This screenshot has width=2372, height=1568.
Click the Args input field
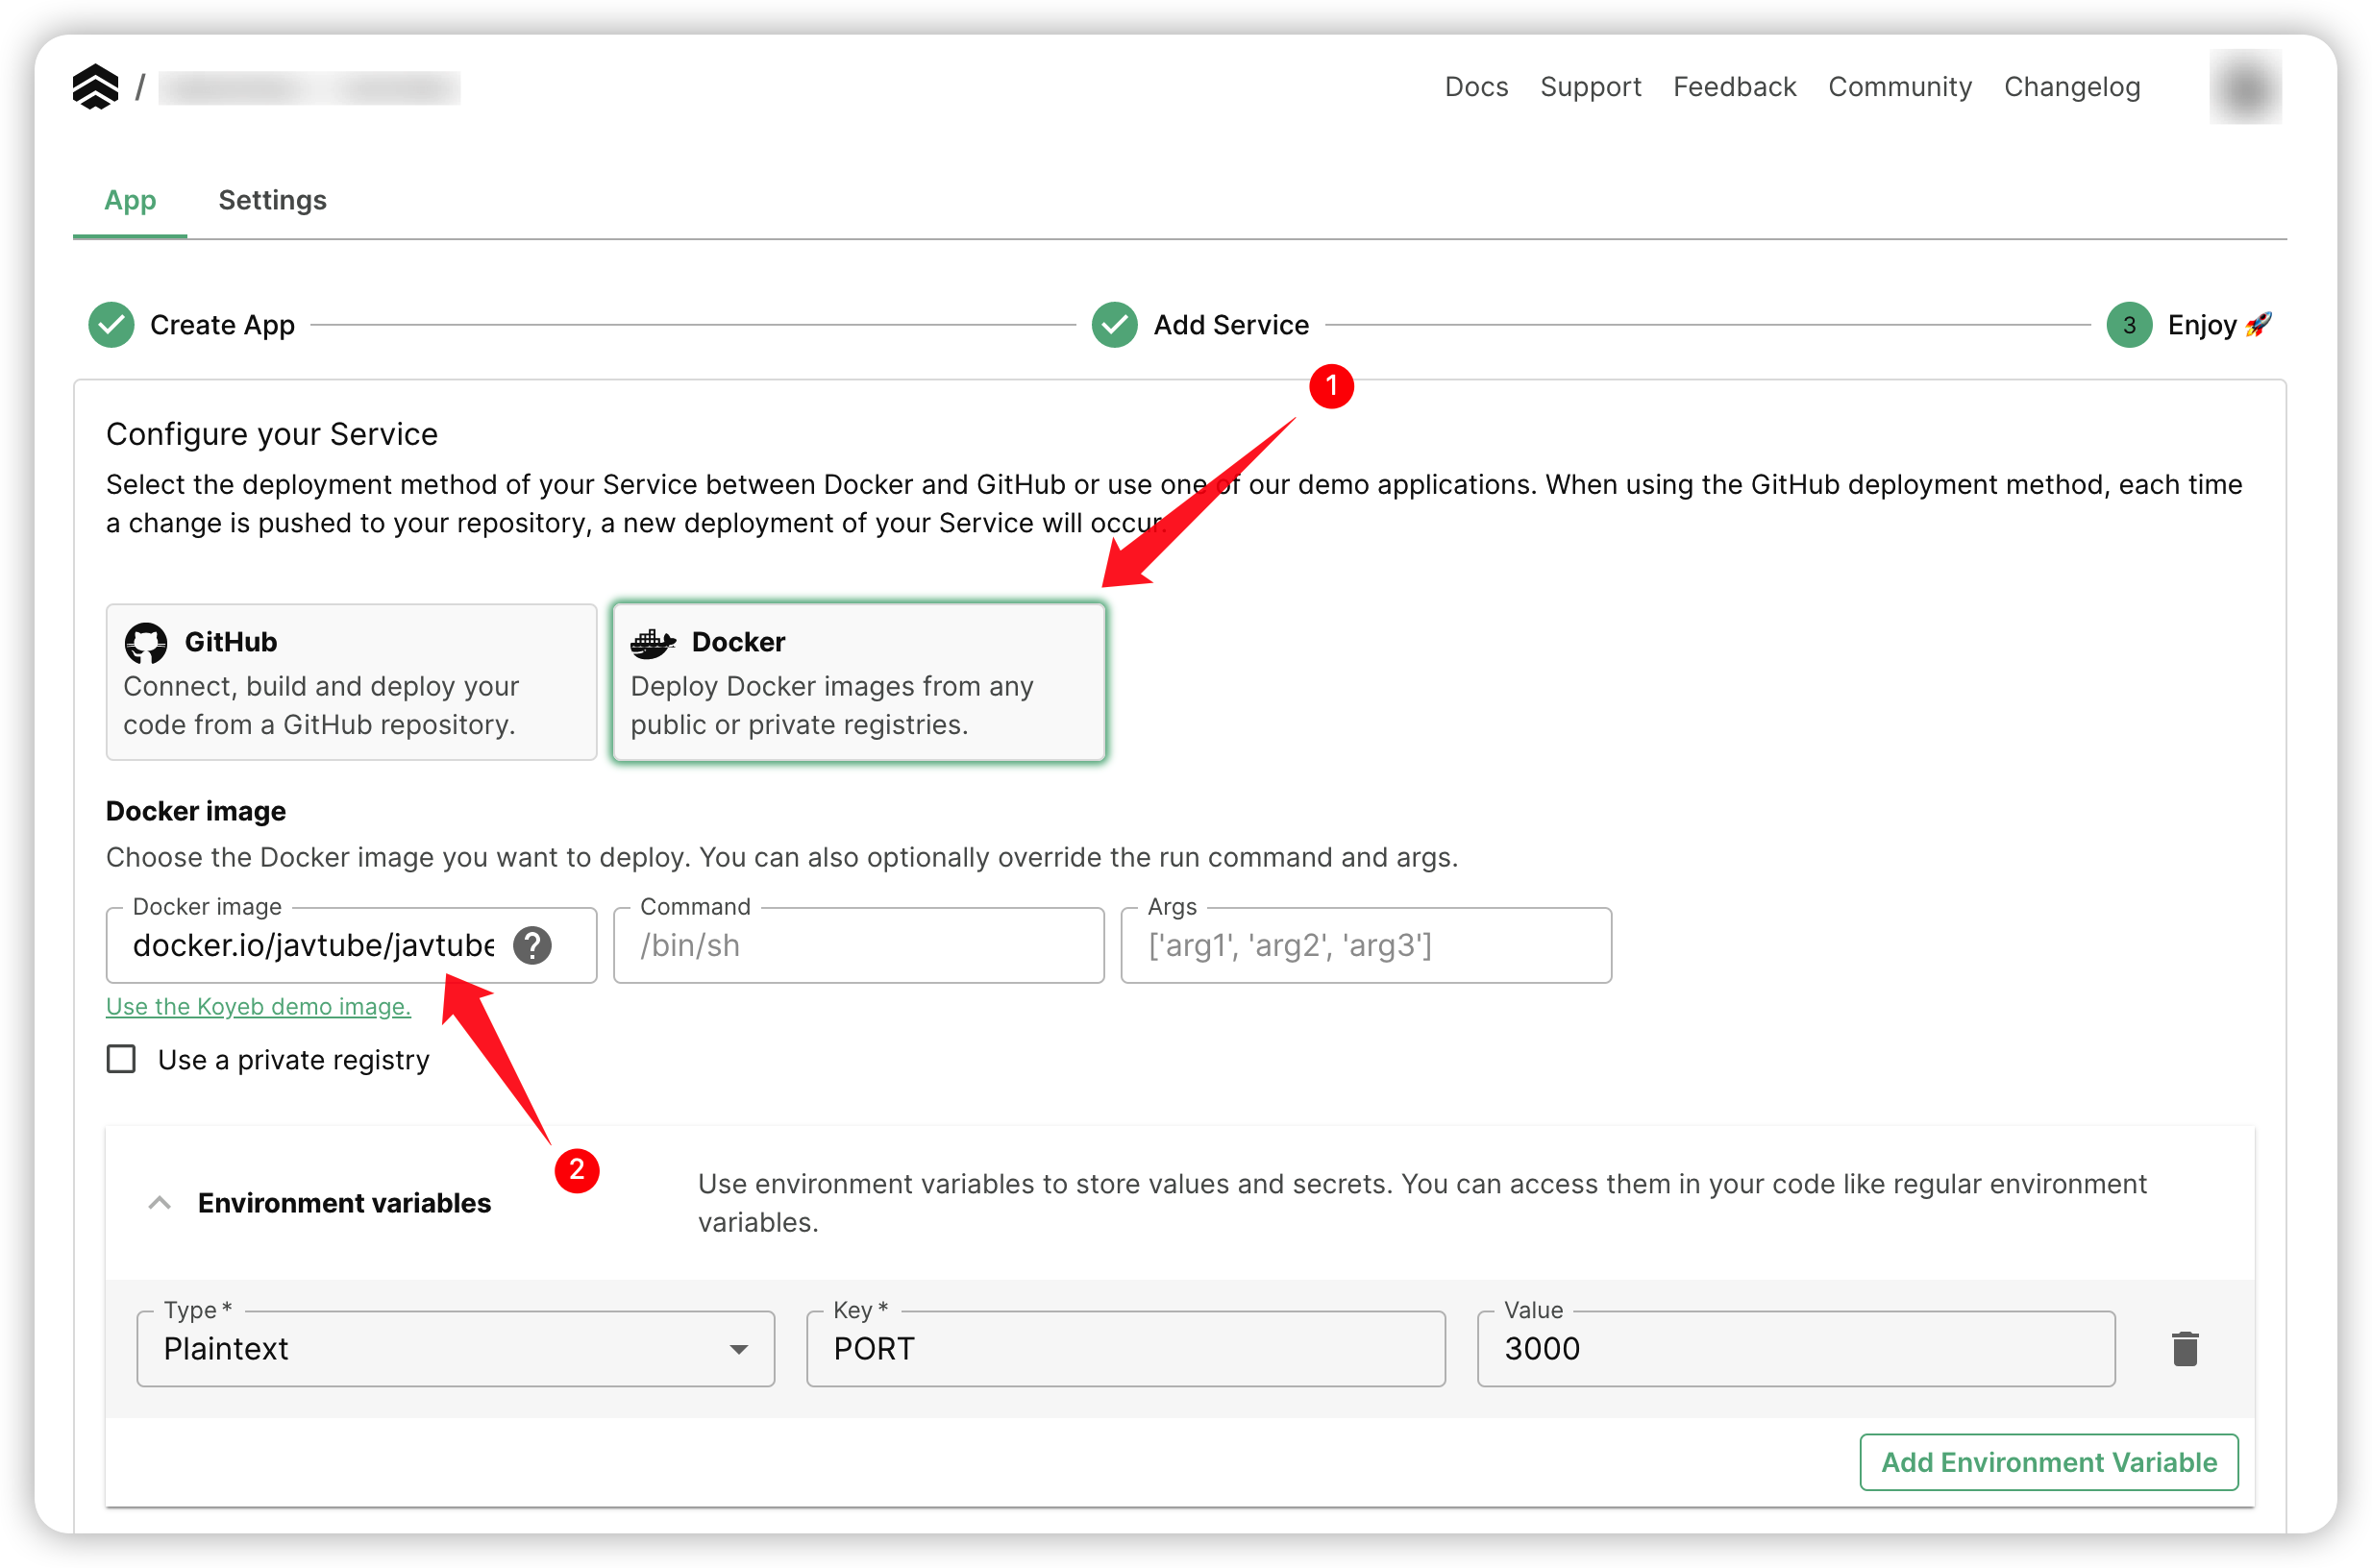click(x=1366, y=945)
